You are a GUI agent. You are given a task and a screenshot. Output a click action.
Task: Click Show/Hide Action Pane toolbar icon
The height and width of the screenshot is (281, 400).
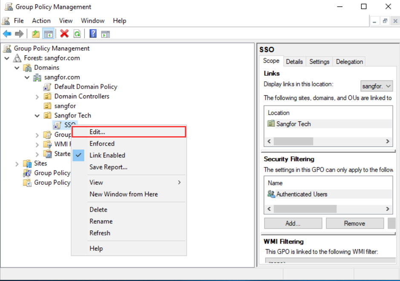105,34
